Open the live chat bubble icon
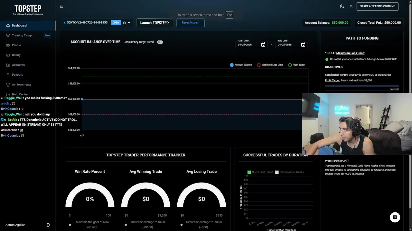The image size is (412, 231). (x=395, y=217)
